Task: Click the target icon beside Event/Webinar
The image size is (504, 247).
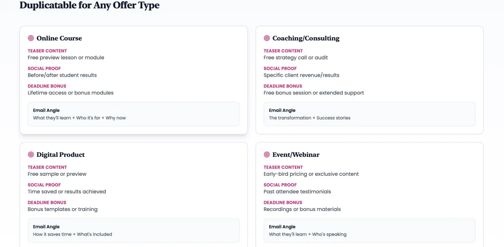Action: pyautogui.click(x=267, y=155)
